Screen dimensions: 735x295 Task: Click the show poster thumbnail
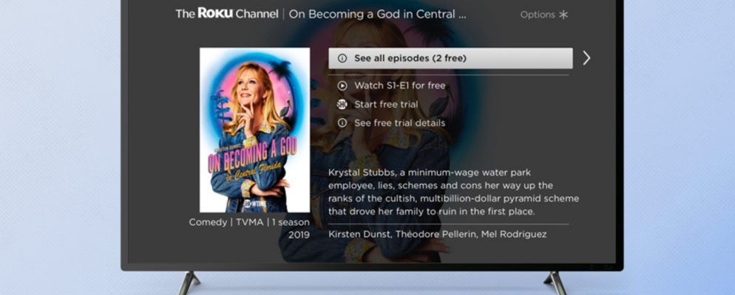point(254,130)
